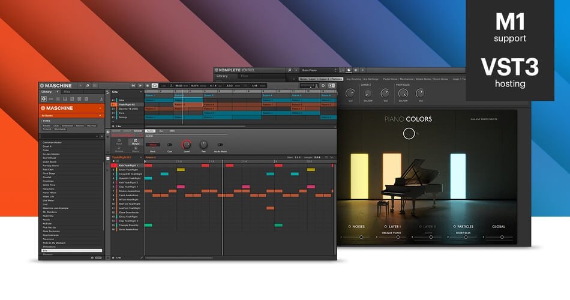Click the NI engine icon in Maschine header
This screenshot has width=570, height=300.
323,85
